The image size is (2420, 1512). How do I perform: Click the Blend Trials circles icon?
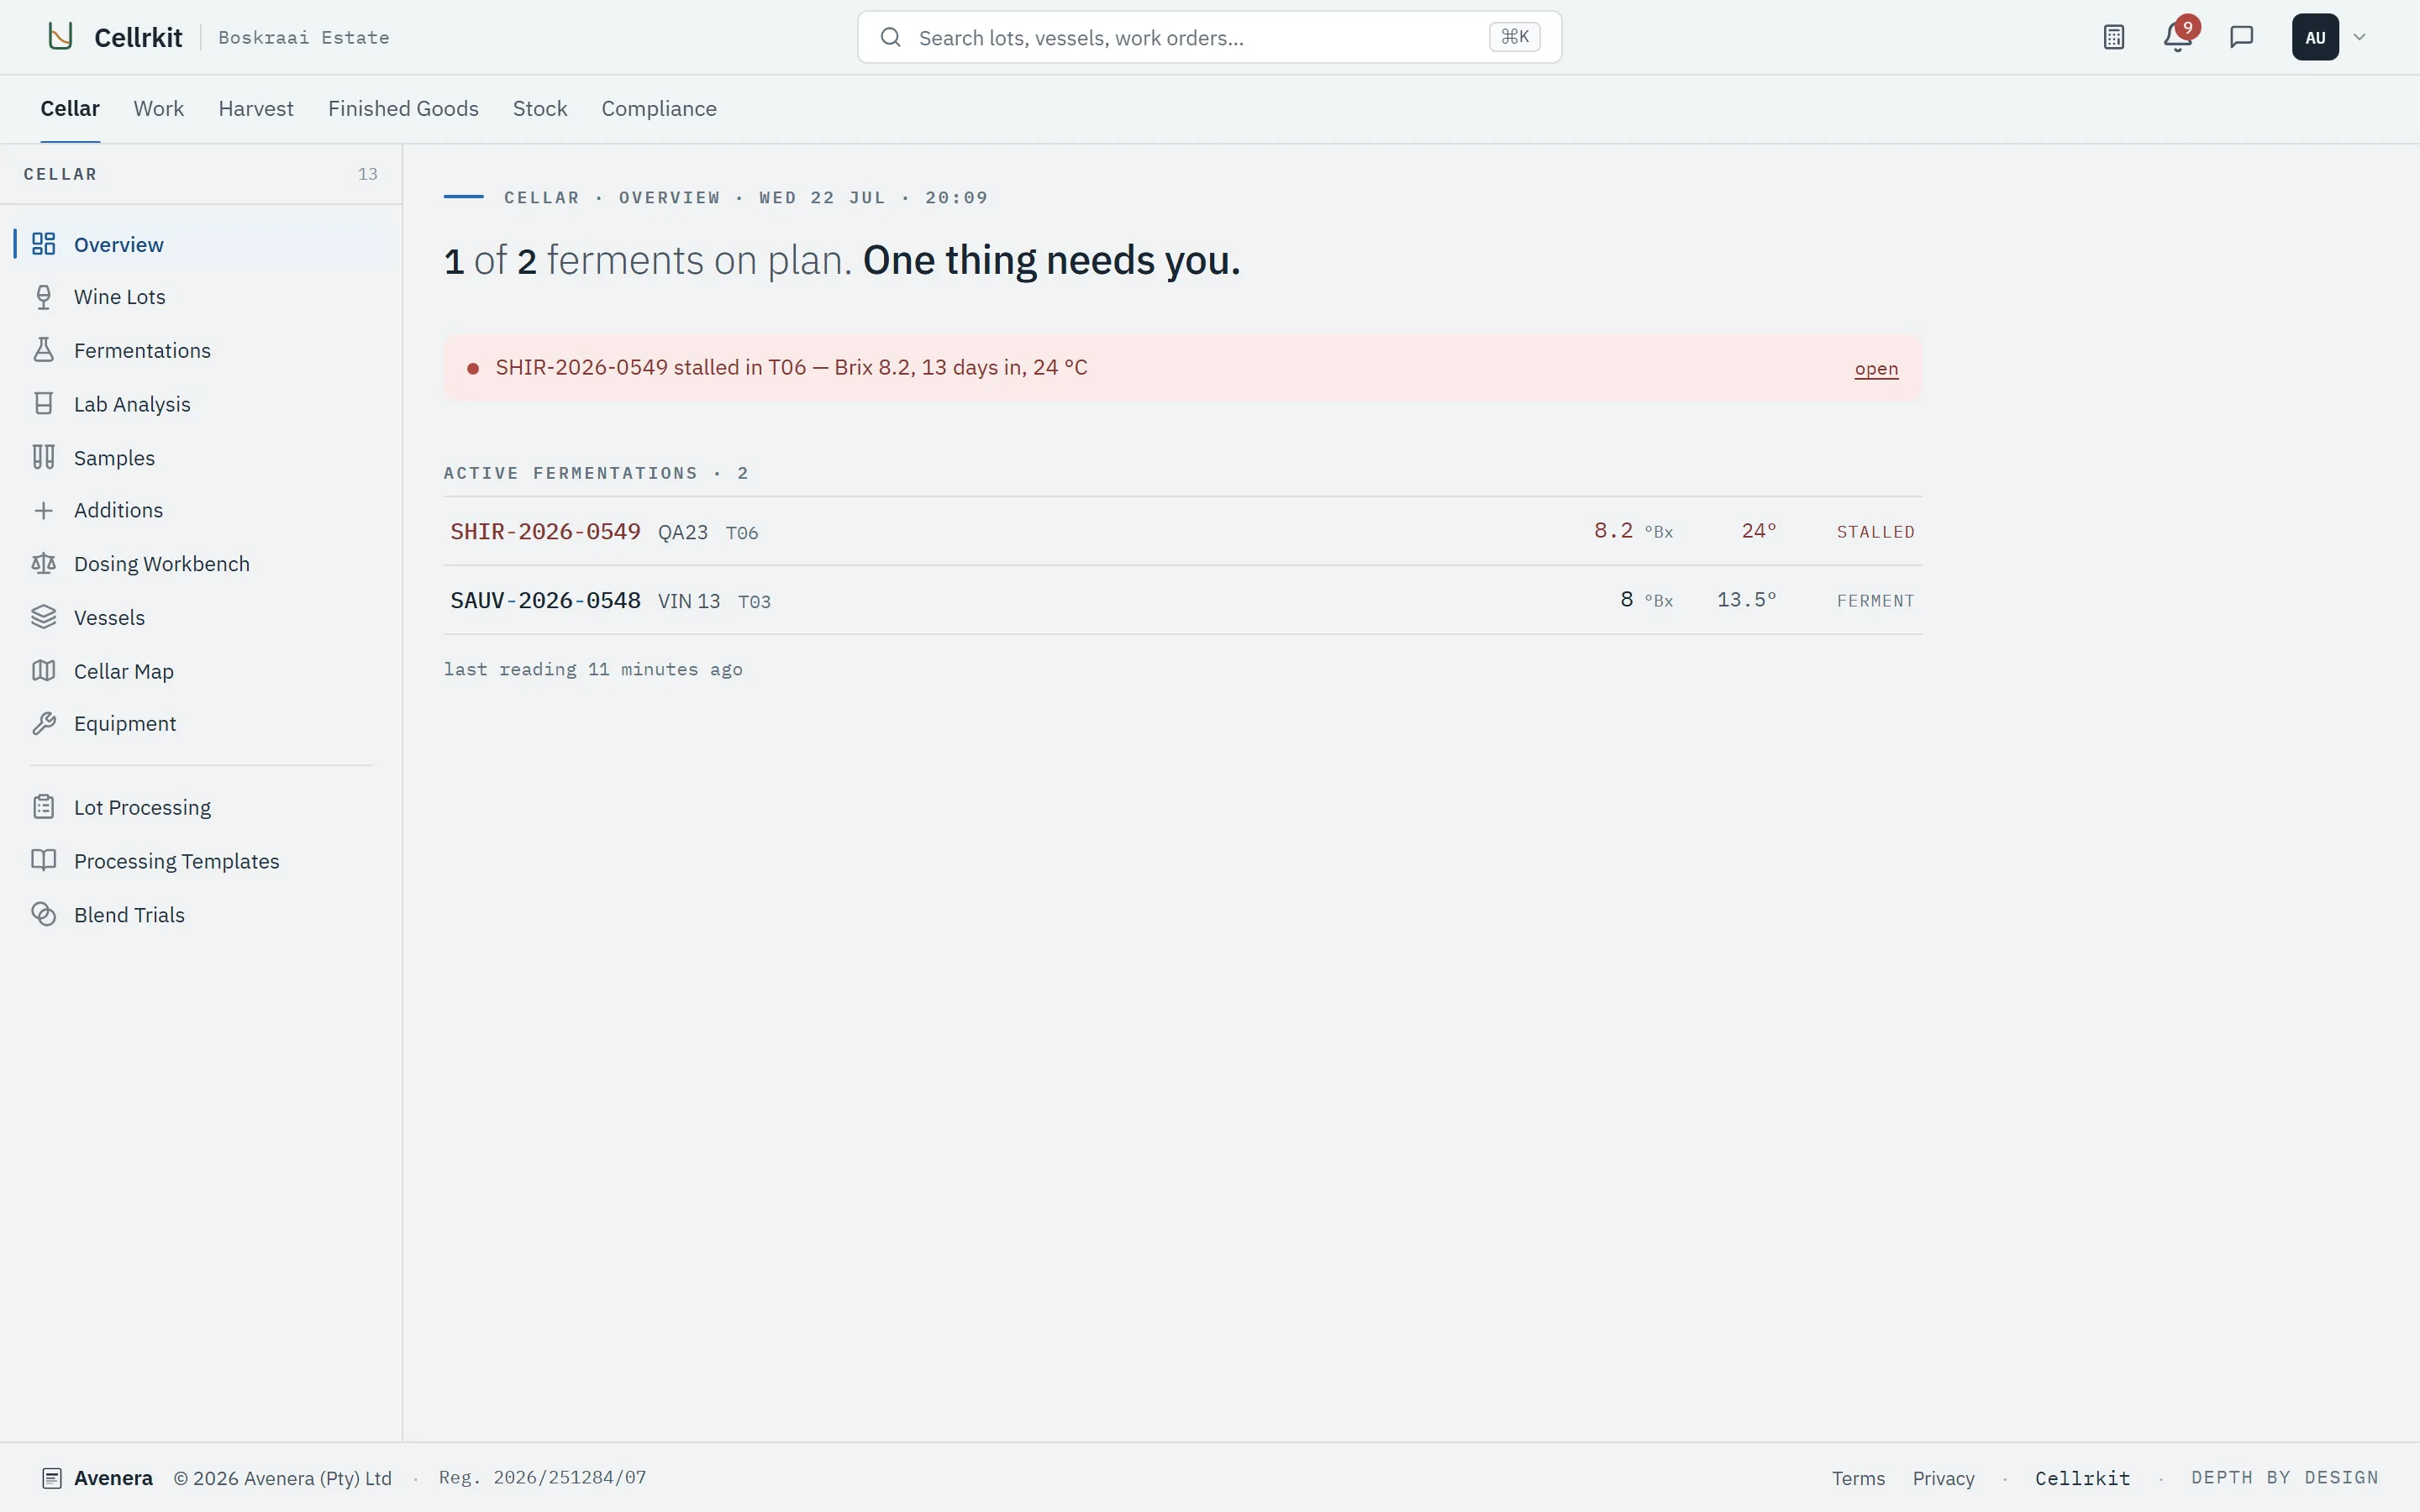43,914
